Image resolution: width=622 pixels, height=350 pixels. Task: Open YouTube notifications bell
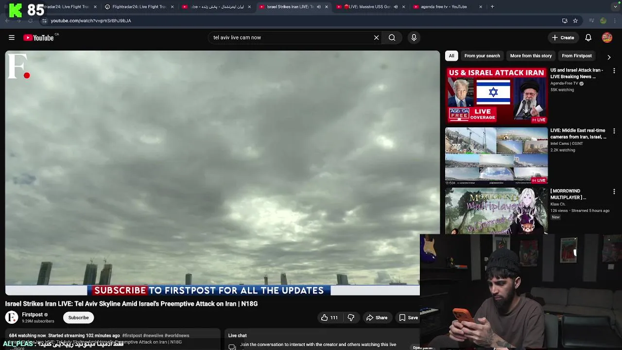click(588, 37)
